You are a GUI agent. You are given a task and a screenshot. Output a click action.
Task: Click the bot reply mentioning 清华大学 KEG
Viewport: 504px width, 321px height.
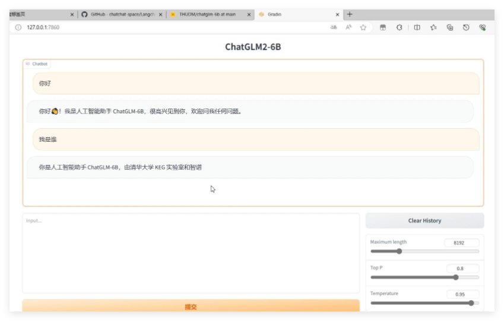(250, 167)
